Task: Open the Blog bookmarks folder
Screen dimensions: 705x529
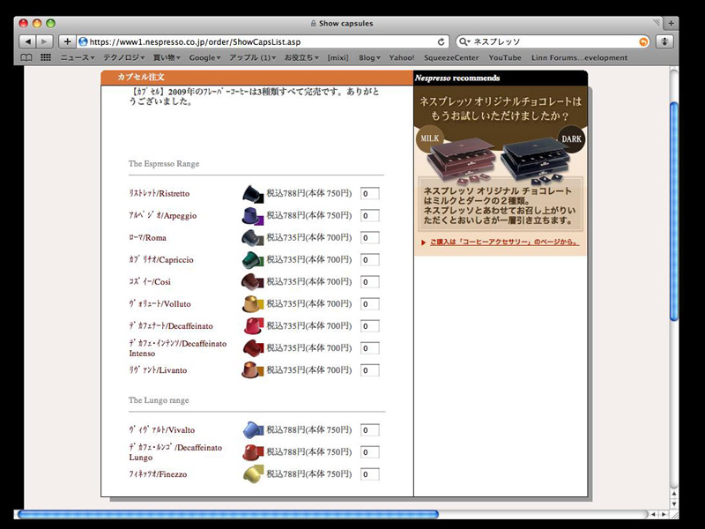Action: [369, 57]
